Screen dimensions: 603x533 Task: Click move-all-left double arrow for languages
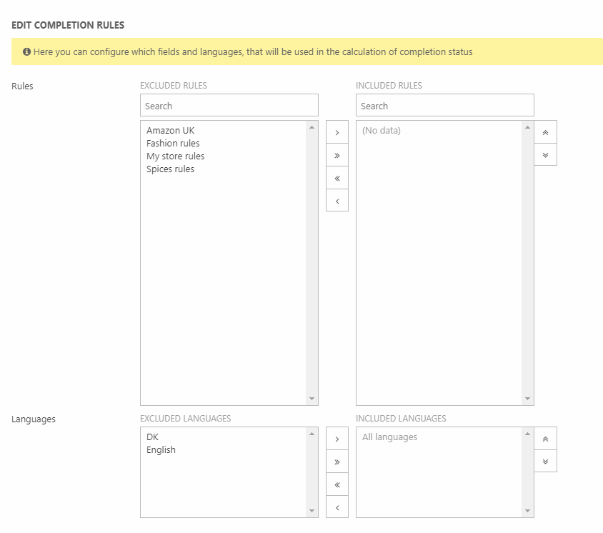337,484
